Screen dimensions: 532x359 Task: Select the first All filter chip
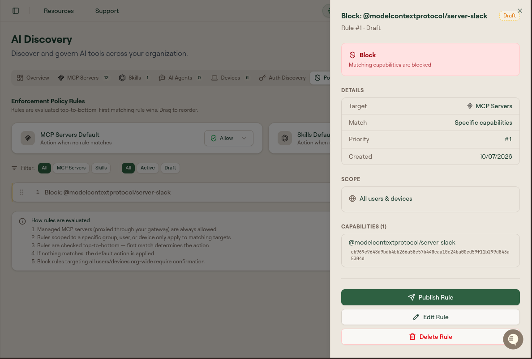(x=44, y=168)
